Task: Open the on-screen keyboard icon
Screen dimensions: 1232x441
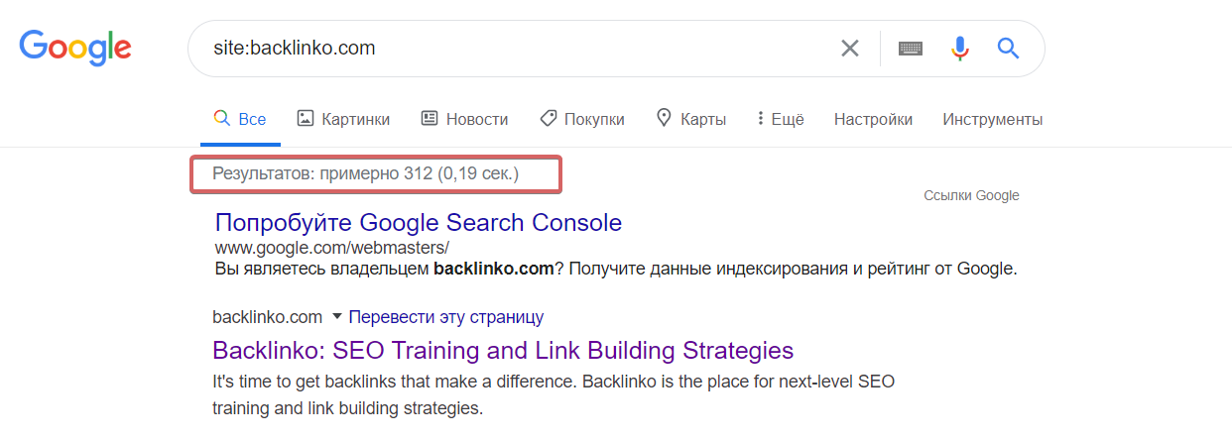Action: 910,49
